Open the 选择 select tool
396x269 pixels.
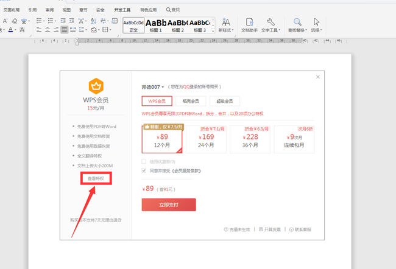point(316,25)
